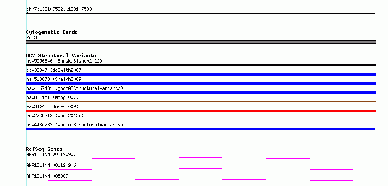Open nsv4167481 (gnomADStructuralVariants) label

(x=75, y=88)
